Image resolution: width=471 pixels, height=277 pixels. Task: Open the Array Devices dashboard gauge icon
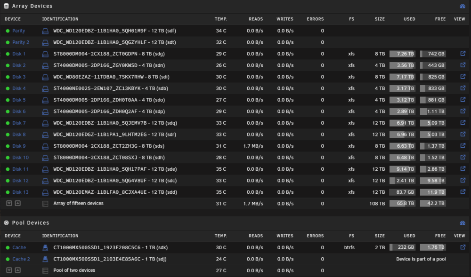(x=463, y=6)
